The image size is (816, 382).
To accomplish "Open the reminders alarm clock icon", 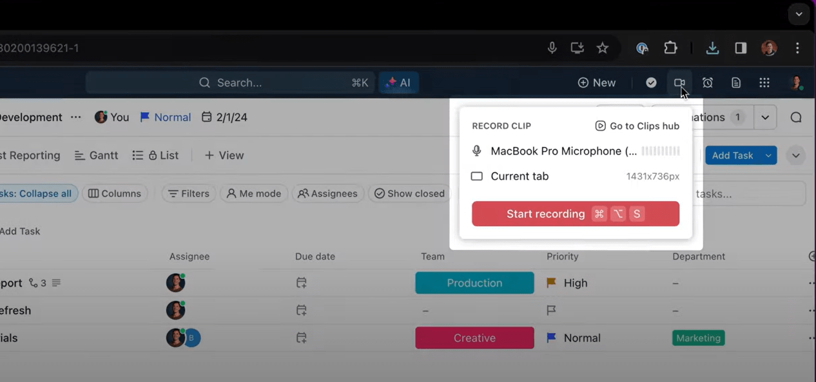I will click(x=708, y=82).
